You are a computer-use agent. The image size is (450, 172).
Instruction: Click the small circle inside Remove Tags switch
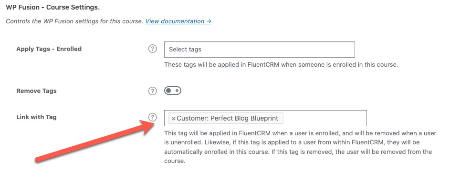coord(177,91)
